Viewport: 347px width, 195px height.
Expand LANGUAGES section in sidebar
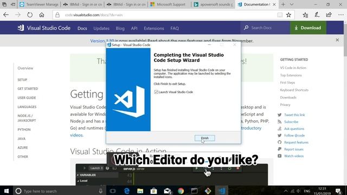point(27,107)
